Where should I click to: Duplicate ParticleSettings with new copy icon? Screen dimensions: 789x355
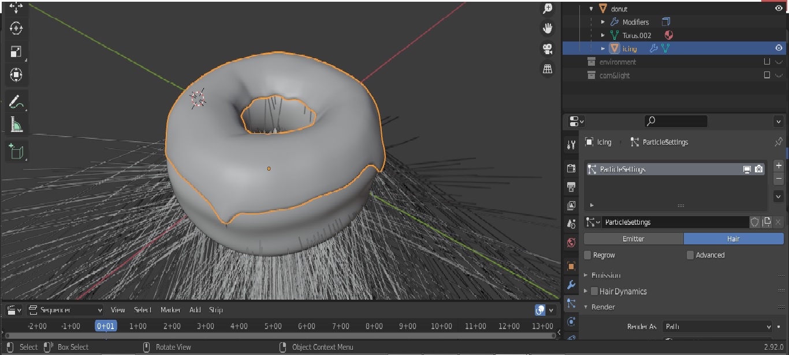[766, 222]
